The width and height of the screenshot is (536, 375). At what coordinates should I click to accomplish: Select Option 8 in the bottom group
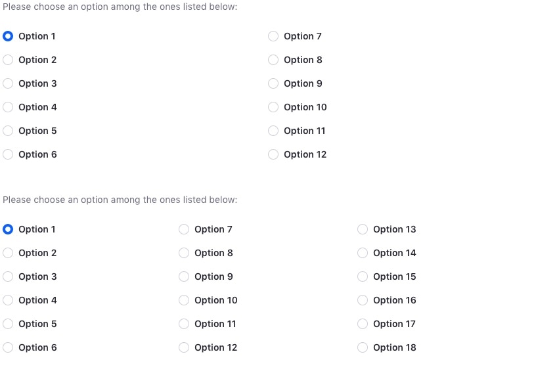pos(184,253)
